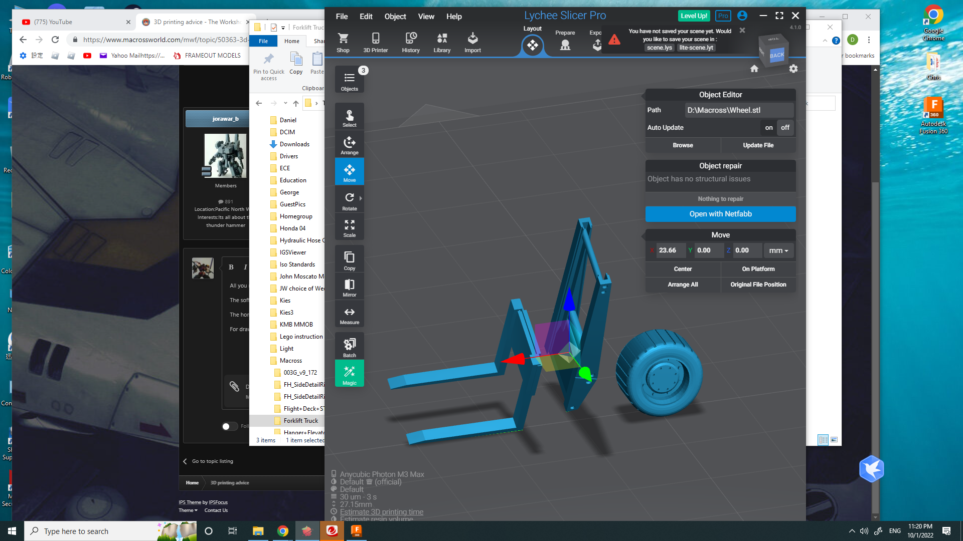
Task: Open the Lychee View menu
Action: pyautogui.click(x=426, y=17)
